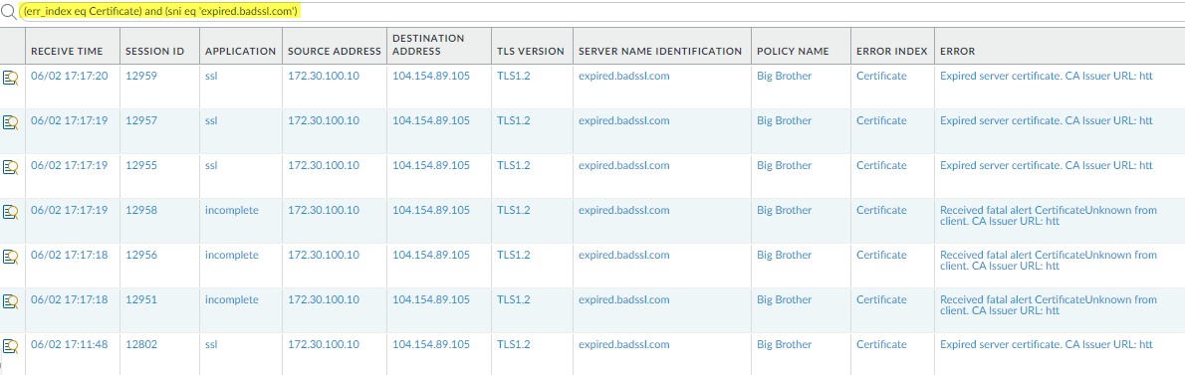Click destination 104.154.89.105 in session 12957 row

431,120
